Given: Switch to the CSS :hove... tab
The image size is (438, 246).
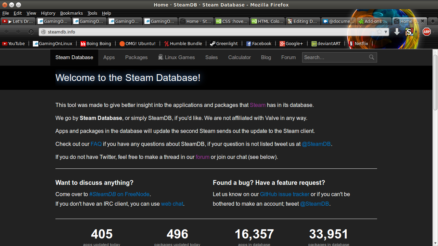Looking at the screenshot, I should 232,21.
